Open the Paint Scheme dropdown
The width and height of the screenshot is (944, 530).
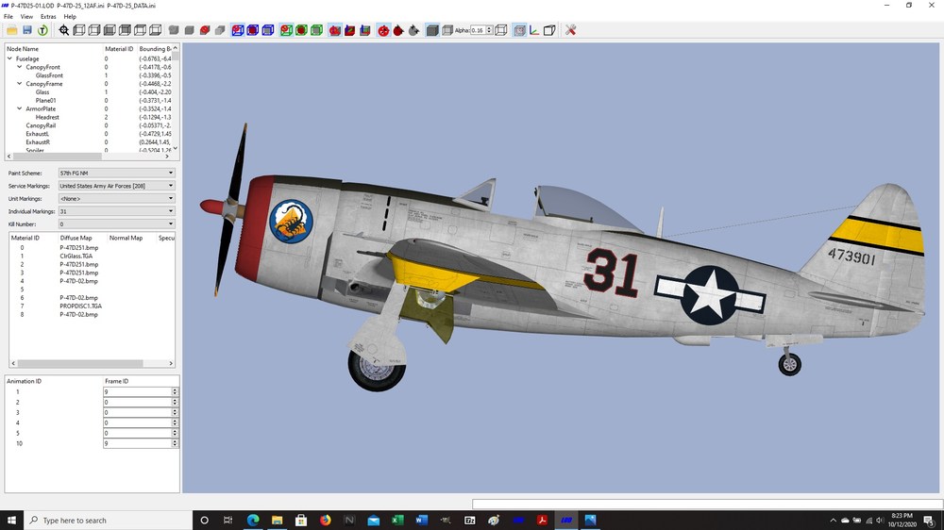117,173
